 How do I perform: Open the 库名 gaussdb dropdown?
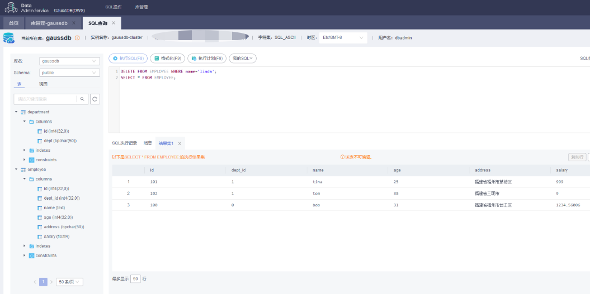pyautogui.click(x=69, y=61)
